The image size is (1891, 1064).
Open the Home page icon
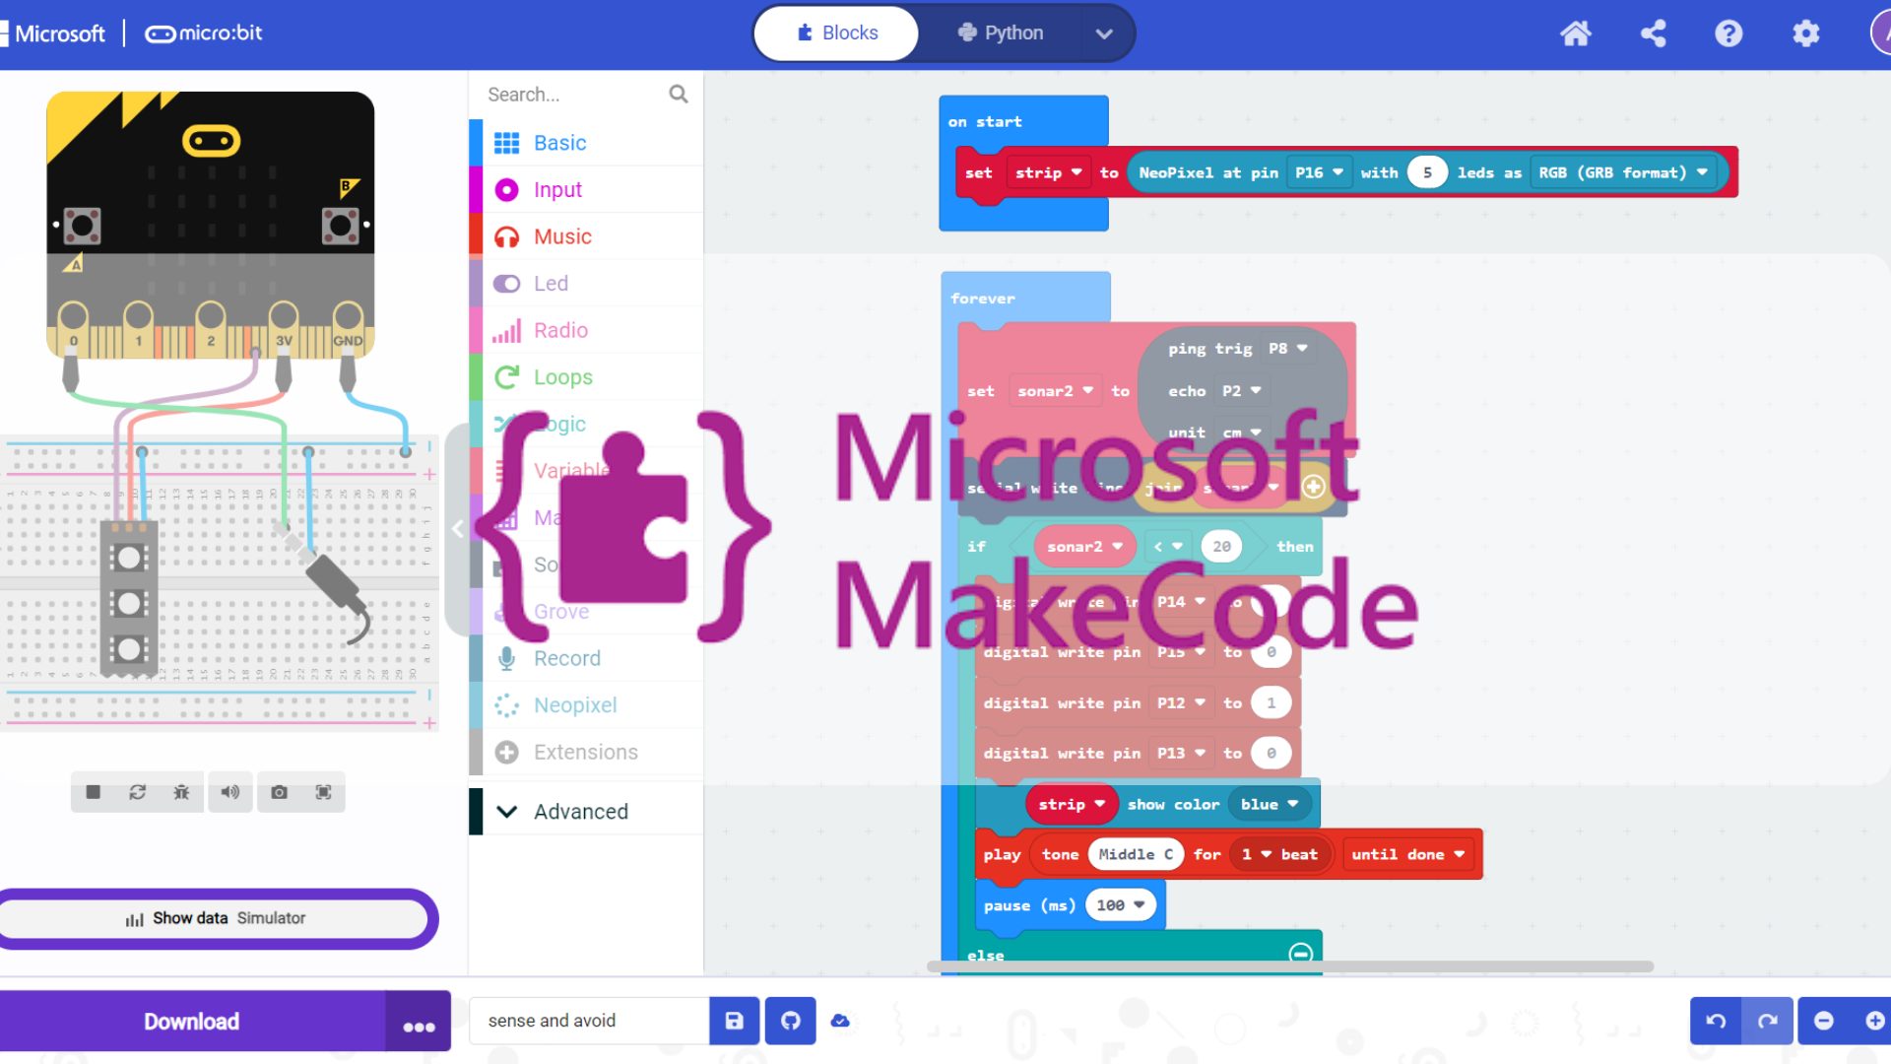coord(1576,33)
